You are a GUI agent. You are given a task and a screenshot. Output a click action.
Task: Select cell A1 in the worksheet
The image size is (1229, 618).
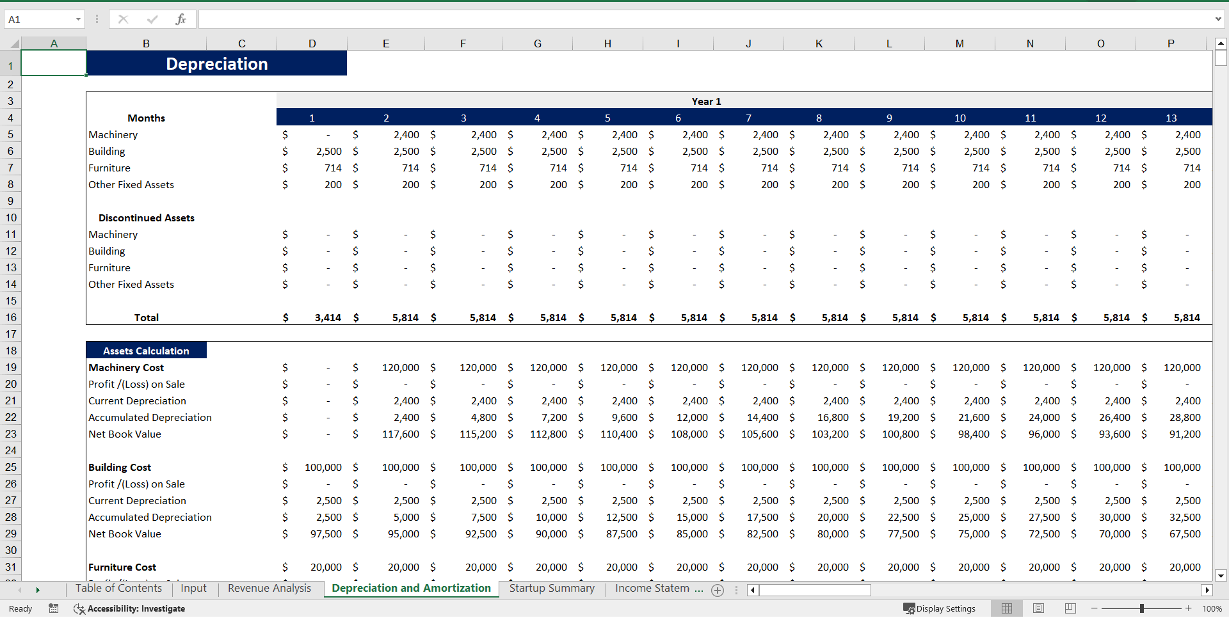coord(54,62)
